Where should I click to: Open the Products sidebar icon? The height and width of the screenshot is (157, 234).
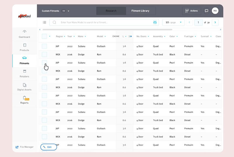pyautogui.click(x=25, y=45)
